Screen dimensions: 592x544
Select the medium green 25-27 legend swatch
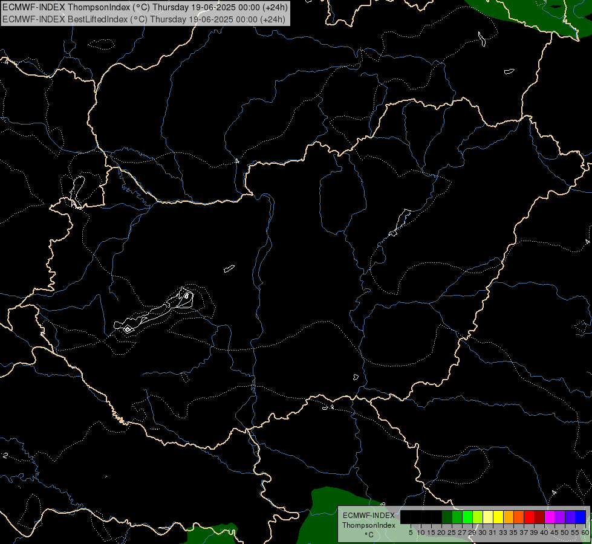[x=457, y=517]
